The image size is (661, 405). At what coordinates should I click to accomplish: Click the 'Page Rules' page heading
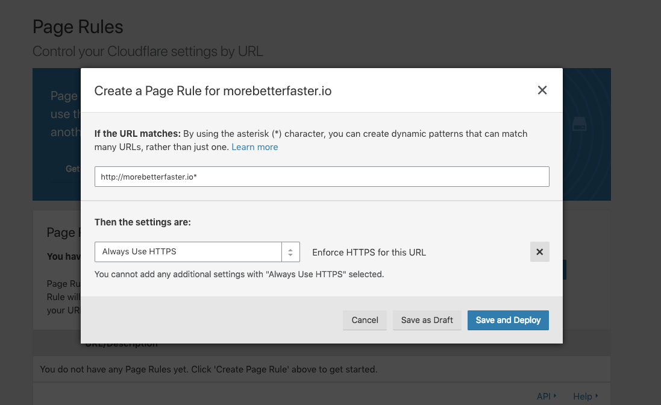click(78, 27)
